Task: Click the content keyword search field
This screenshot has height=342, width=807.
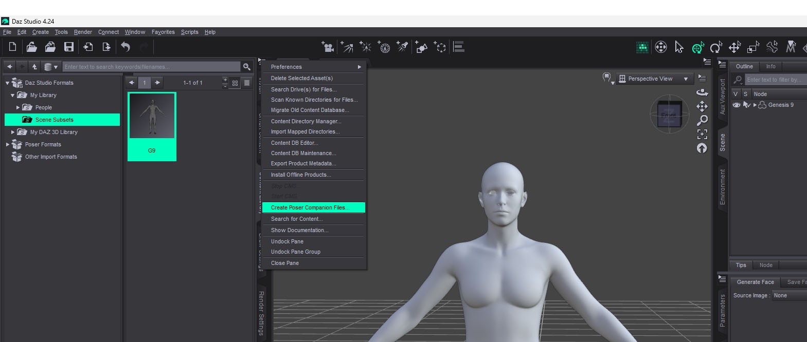Action: tap(152, 67)
